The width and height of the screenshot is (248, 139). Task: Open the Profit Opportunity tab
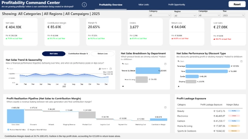click(x=176, y=5)
